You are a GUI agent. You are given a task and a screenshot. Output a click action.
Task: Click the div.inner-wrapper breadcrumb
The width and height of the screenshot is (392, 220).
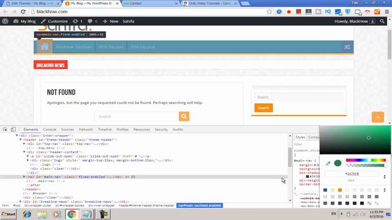(101, 205)
